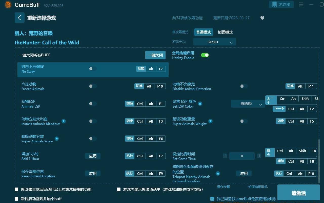Open the hamburger menu in title bar

coord(301,5)
